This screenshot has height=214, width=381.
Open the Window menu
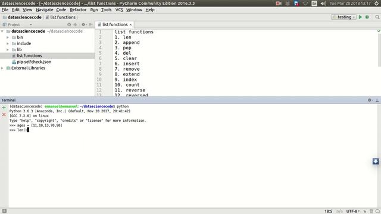click(134, 10)
